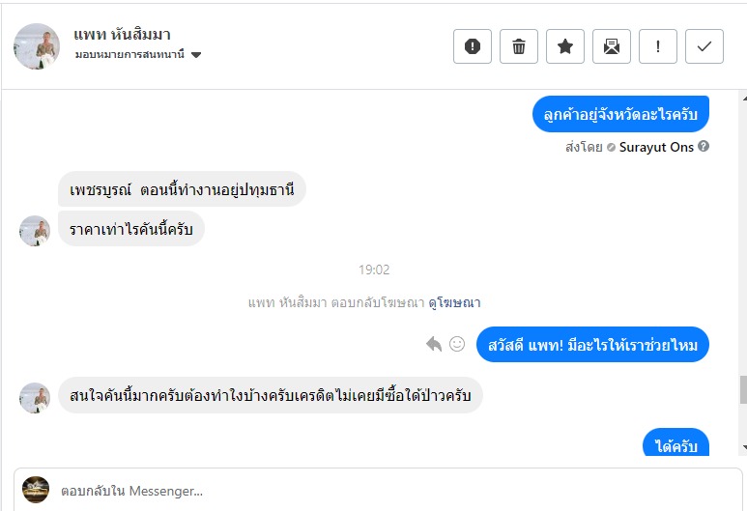Mark conversation unread with envelope icon

612,46
